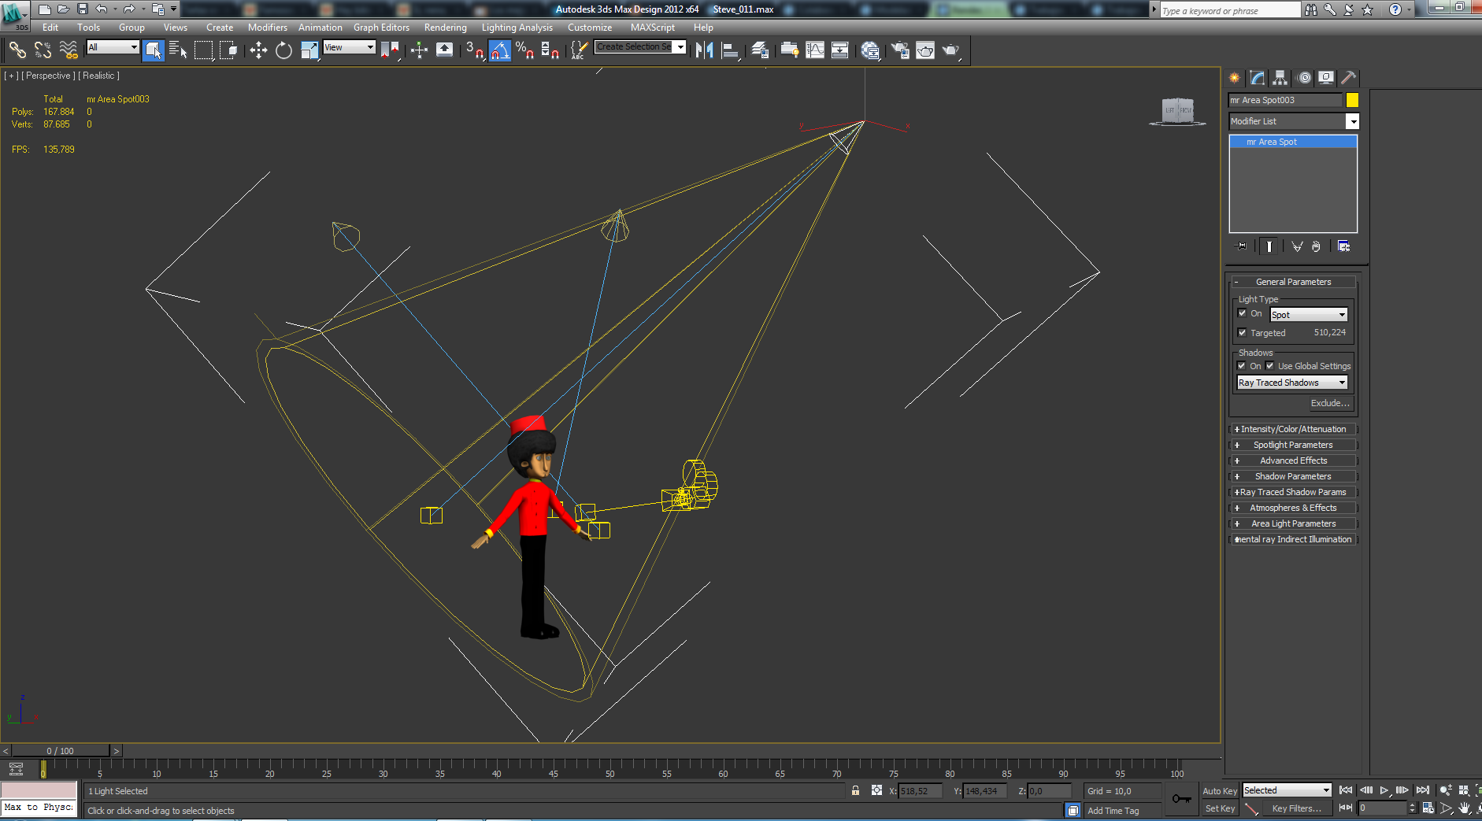Toggle the Shadows On checkbox
1482x821 pixels.
[1242, 365]
